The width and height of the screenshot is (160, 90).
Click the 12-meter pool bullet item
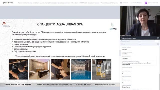point(45,39)
